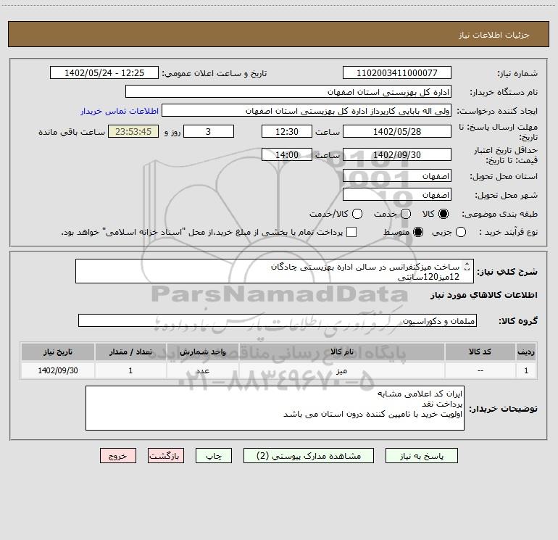The width and height of the screenshot is (558, 540).
Task: Click the نام کالا column header
Action: [341, 352]
